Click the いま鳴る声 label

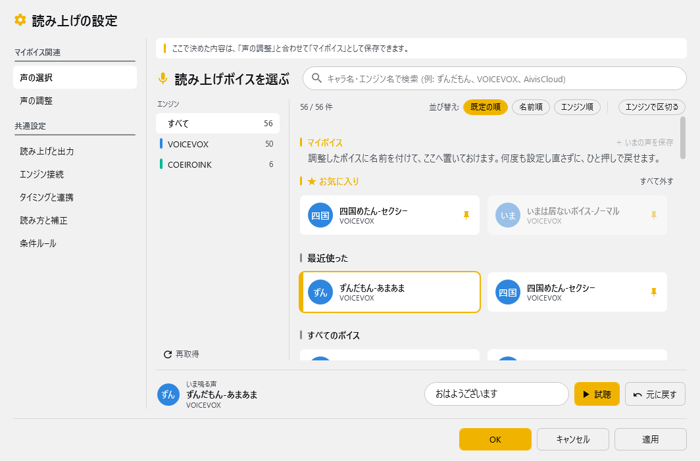click(201, 384)
